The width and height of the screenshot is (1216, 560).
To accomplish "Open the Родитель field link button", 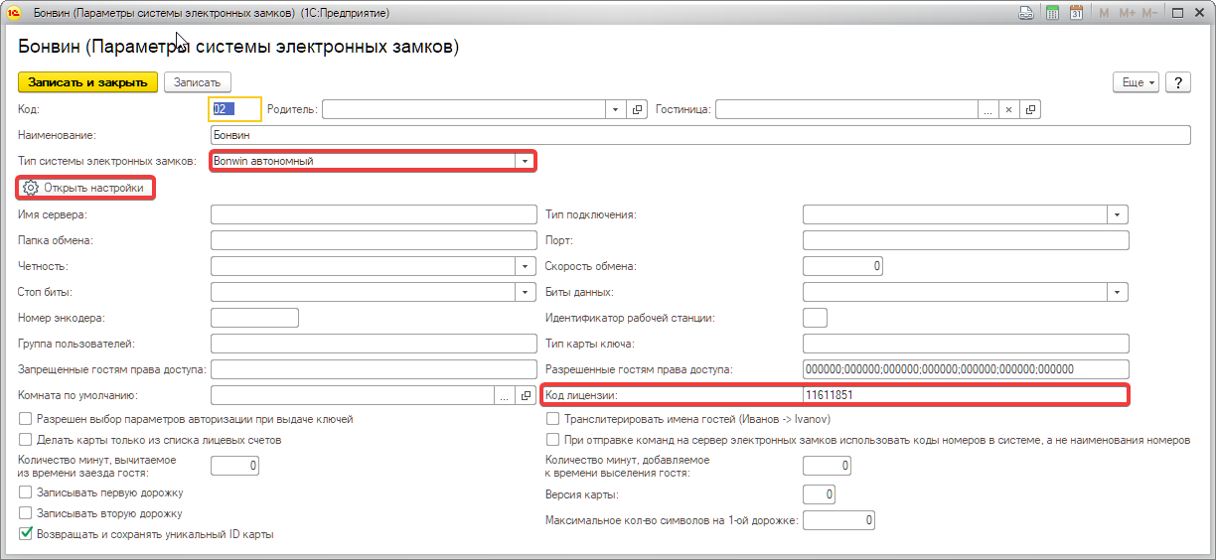I will (638, 109).
